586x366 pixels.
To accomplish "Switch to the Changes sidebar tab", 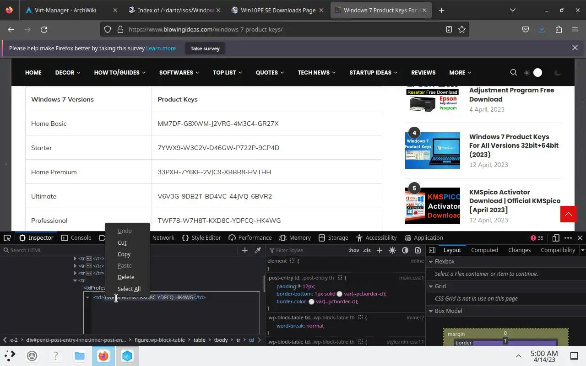I will pos(519,250).
